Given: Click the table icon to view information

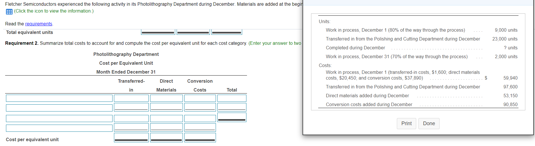Looking at the screenshot, I should tap(9, 12).
